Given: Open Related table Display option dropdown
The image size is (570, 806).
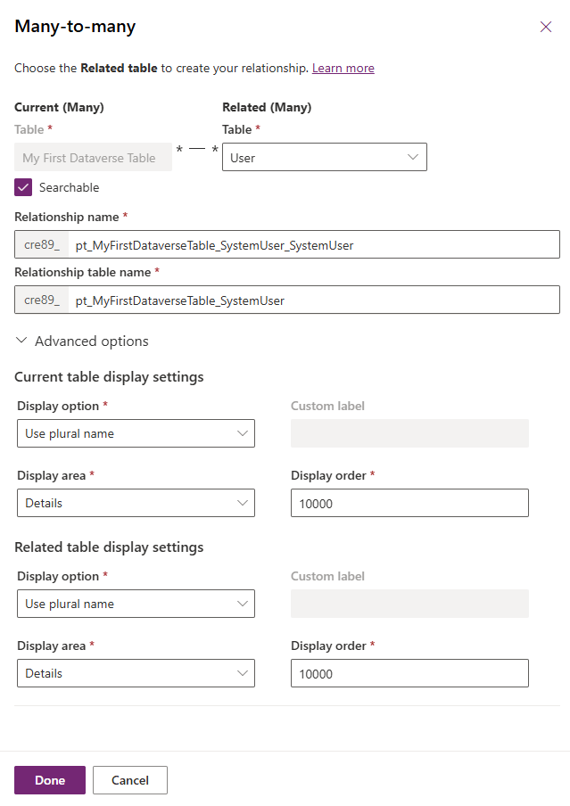Looking at the screenshot, I should tap(136, 604).
